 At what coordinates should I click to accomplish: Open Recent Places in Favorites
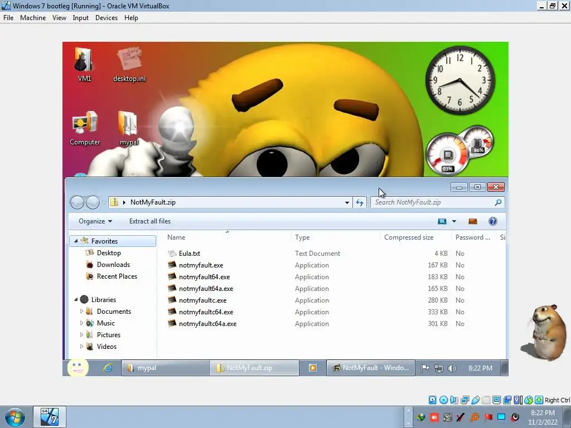coord(117,276)
